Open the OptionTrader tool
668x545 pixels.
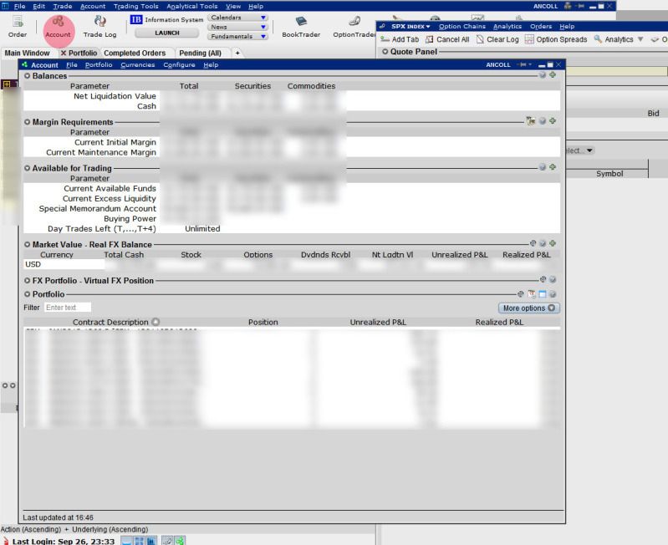[x=354, y=27]
